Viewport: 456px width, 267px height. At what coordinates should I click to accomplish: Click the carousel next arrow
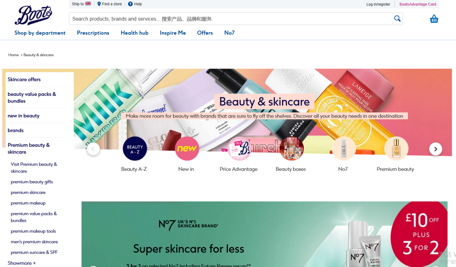coord(435,149)
